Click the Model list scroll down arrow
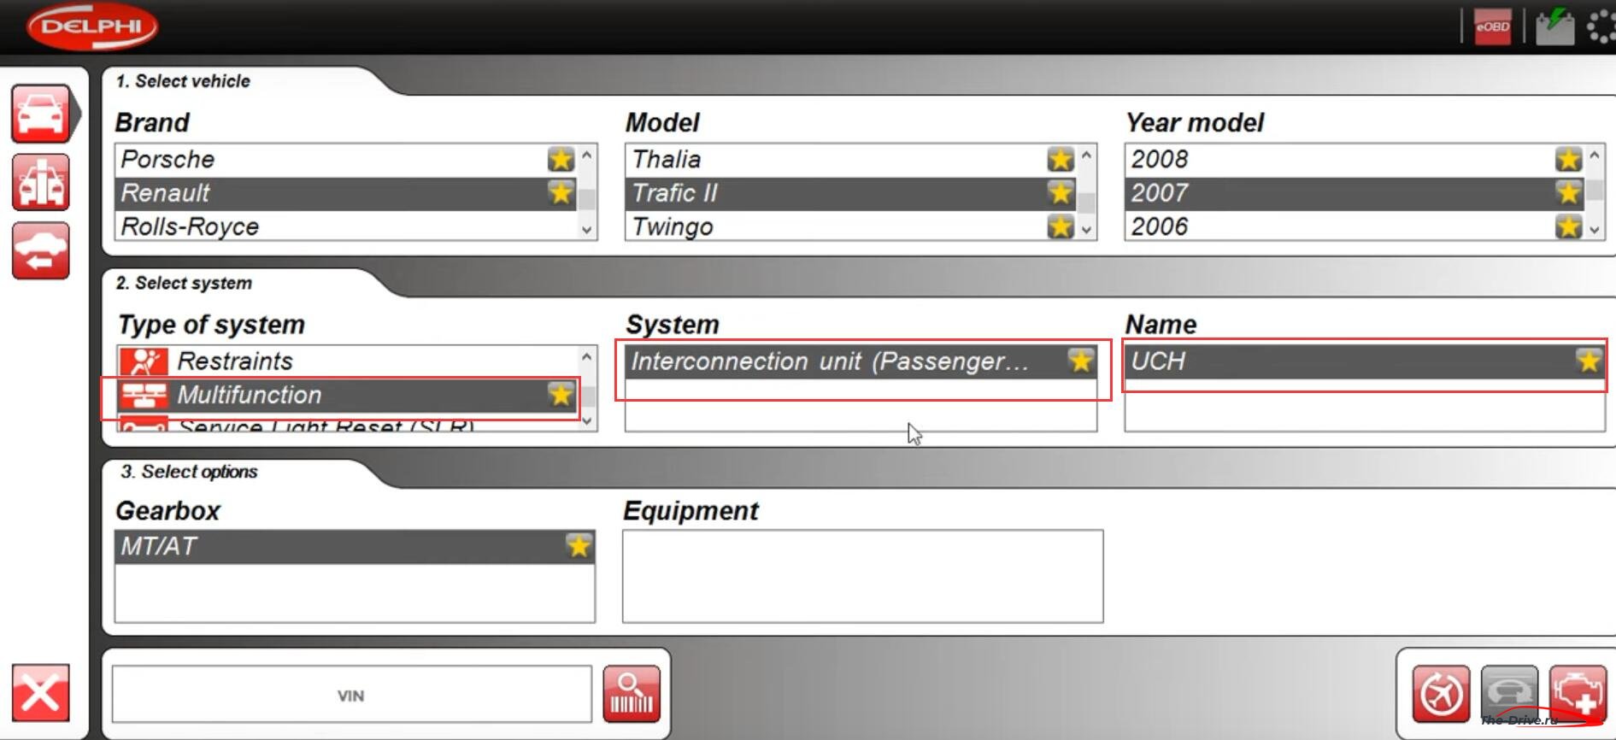Viewport: 1616px width, 740px height. [x=1087, y=229]
